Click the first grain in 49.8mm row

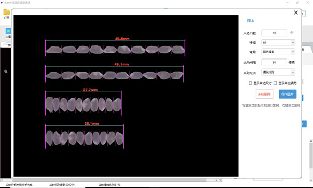point(54,50)
